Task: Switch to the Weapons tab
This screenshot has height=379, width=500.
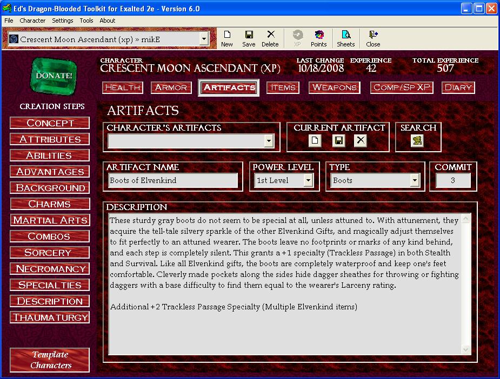Action: pyautogui.click(x=335, y=87)
